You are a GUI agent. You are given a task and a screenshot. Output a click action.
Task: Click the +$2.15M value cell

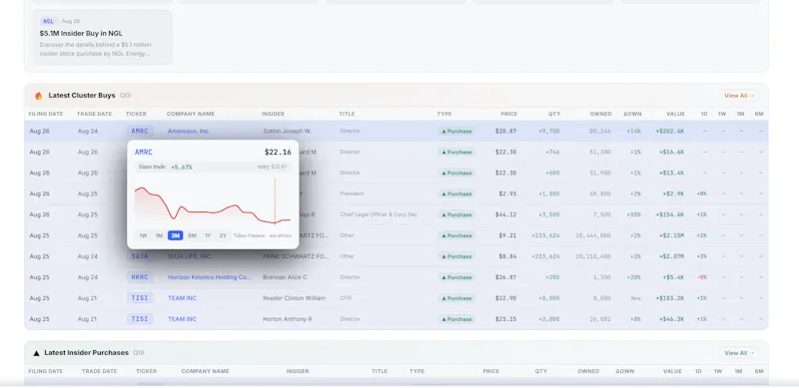point(672,235)
